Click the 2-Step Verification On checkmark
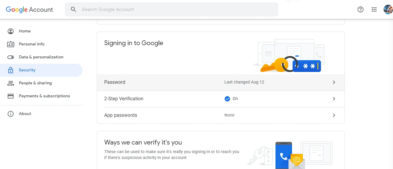 (x=227, y=99)
